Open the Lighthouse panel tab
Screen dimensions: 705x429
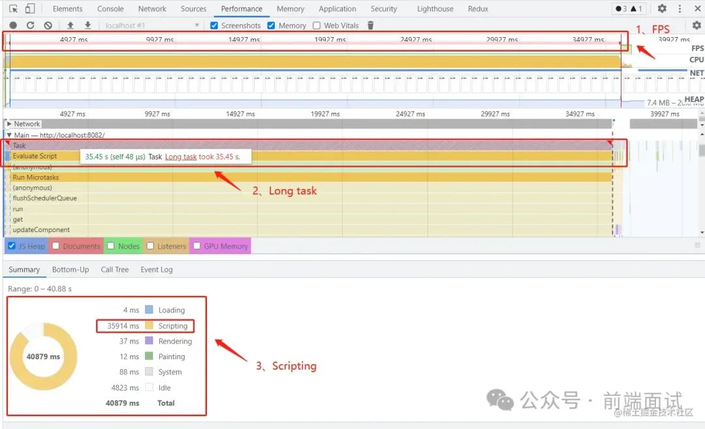[x=435, y=8]
